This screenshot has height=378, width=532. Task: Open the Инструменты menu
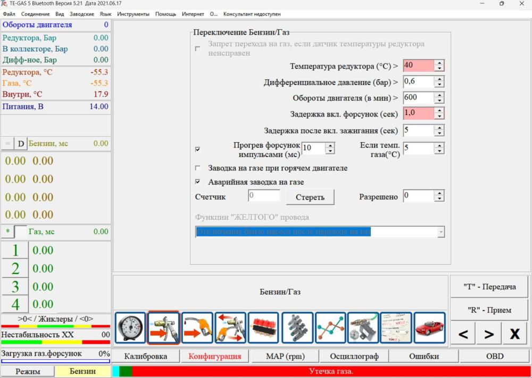[x=134, y=14]
